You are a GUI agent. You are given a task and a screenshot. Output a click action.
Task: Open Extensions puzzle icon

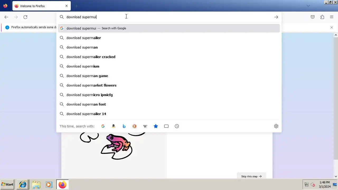click(x=322, y=17)
